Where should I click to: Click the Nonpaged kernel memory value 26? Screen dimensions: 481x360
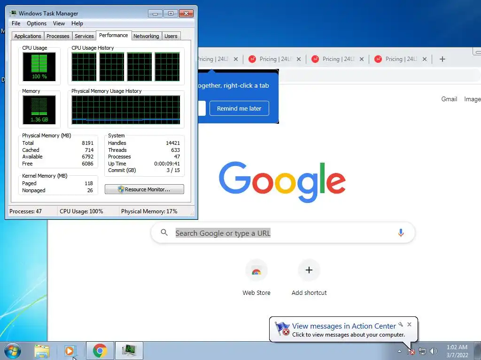[90, 190]
